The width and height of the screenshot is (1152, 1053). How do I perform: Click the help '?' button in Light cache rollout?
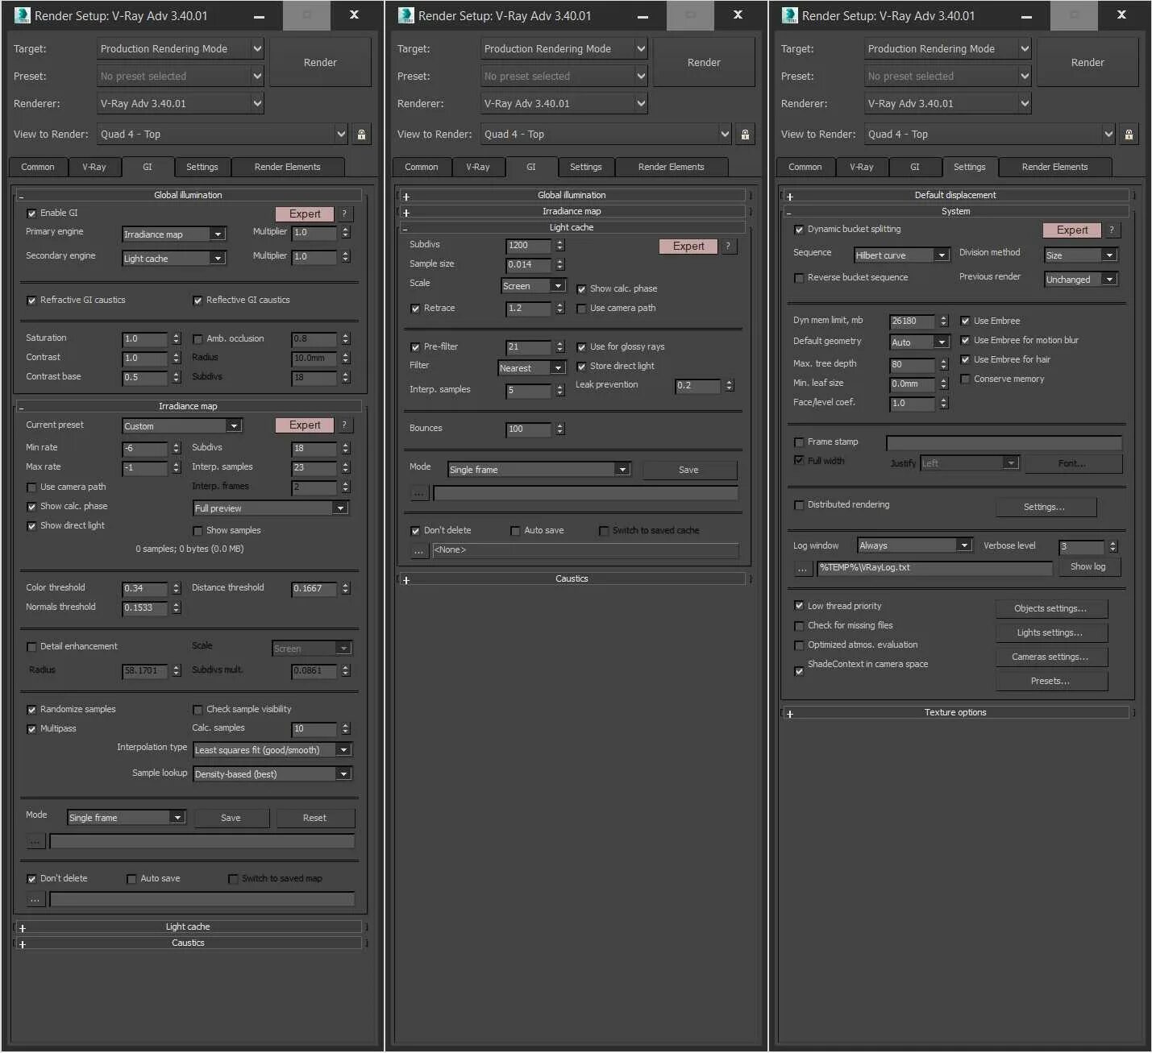(728, 246)
